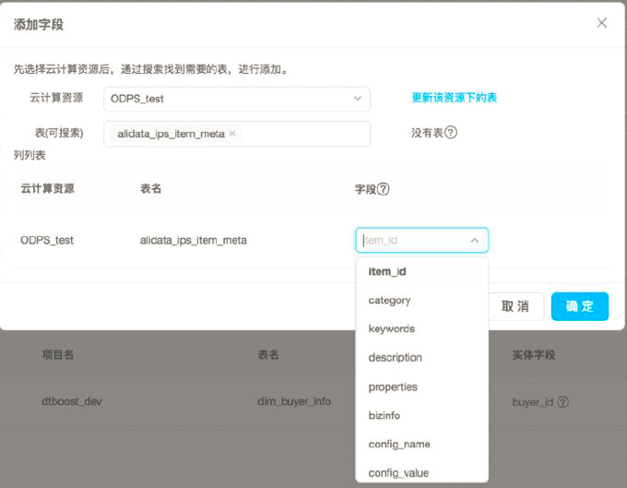Viewport: 627px width, 488px height.
Task: Click alidata_ips_item_meta in the column list row
Action: (193, 241)
